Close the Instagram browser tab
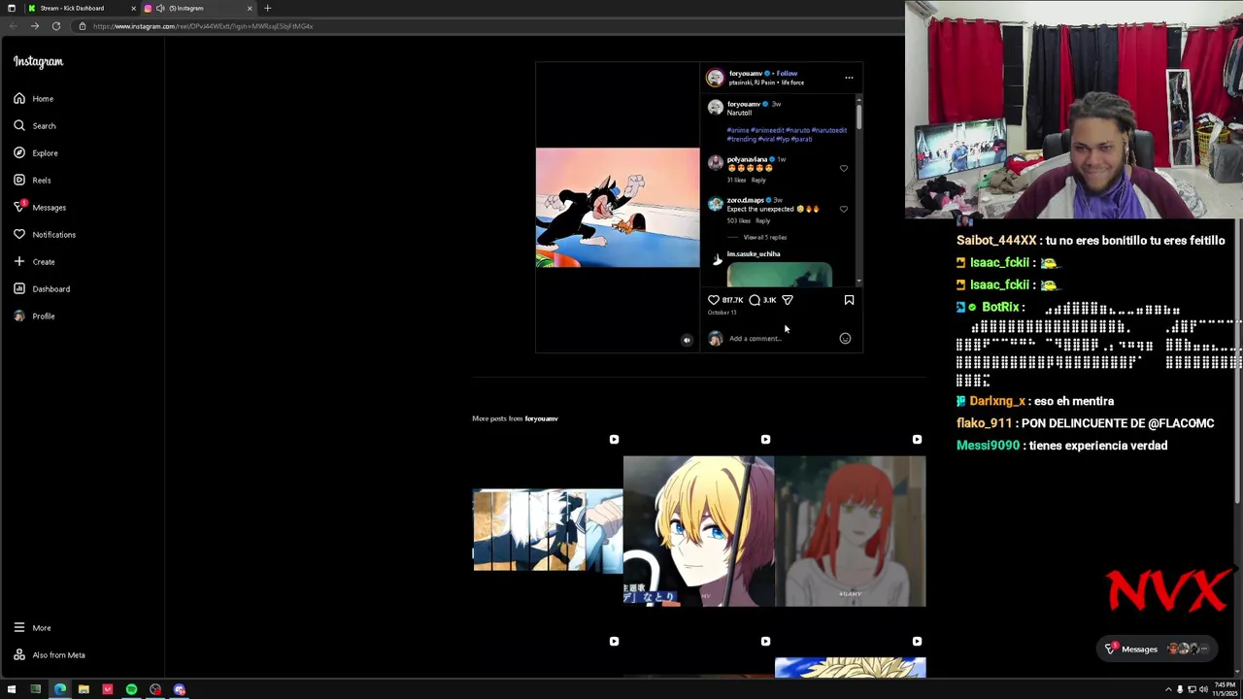The height and width of the screenshot is (699, 1243). pyautogui.click(x=250, y=8)
